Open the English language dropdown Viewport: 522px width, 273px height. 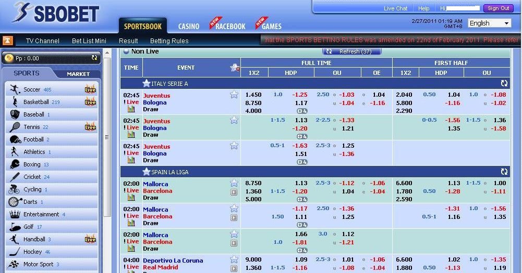tap(489, 23)
